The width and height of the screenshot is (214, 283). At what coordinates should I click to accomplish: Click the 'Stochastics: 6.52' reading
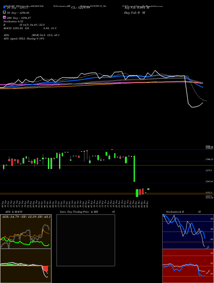13,21
